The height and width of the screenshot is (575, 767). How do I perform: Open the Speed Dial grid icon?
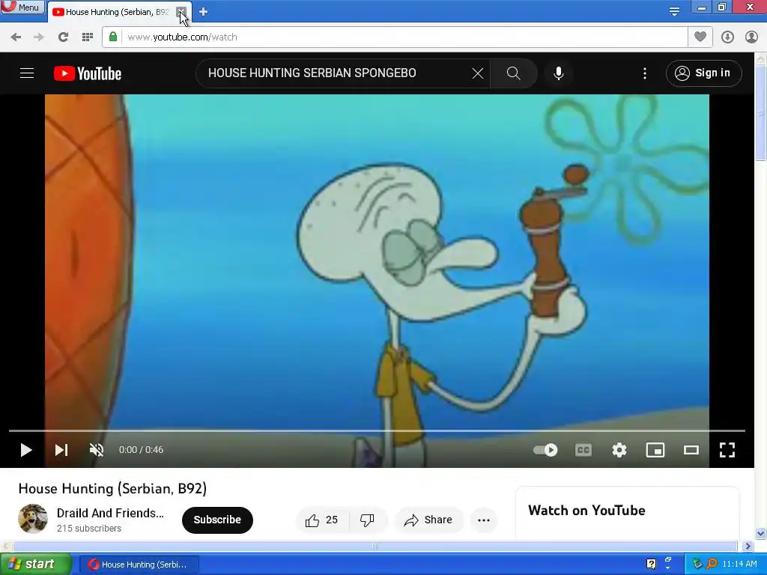[88, 37]
